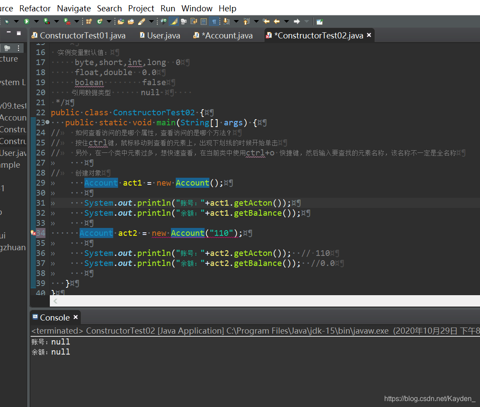Viewport: 480px width, 407px height.
Task: Click the icon right of Mark Occurrences
Action: [184, 21]
